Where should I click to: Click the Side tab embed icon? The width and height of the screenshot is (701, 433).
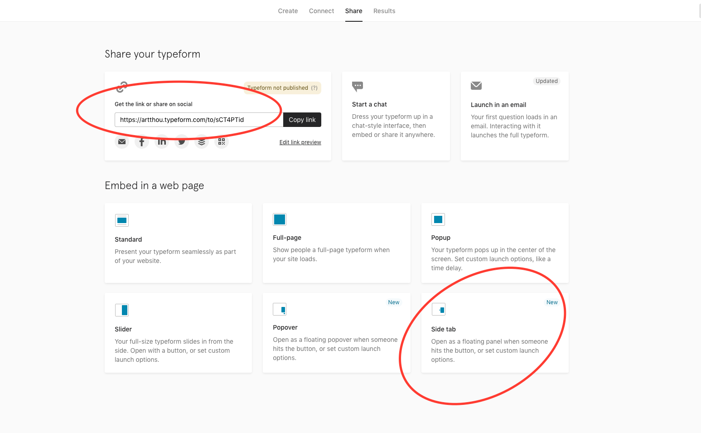[x=438, y=309]
